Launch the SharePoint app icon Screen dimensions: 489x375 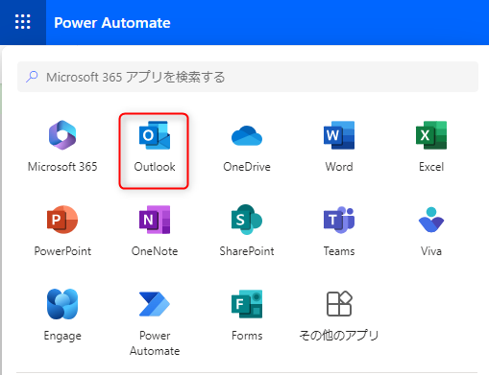point(247,220)
